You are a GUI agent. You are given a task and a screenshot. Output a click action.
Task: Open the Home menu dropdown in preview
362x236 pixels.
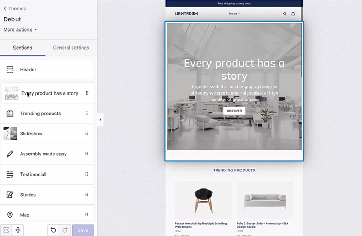[x=234, y=14]
